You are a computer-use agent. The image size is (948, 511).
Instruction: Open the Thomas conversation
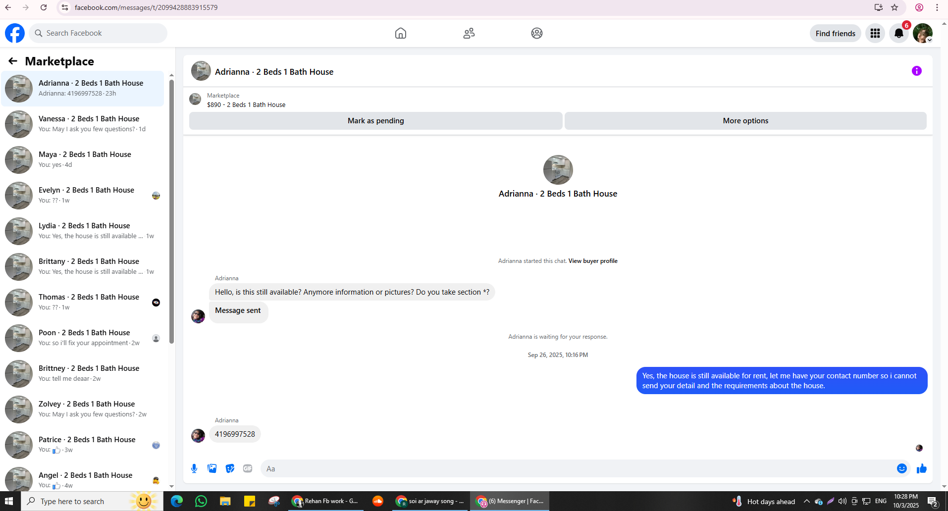tap(83, 303)
